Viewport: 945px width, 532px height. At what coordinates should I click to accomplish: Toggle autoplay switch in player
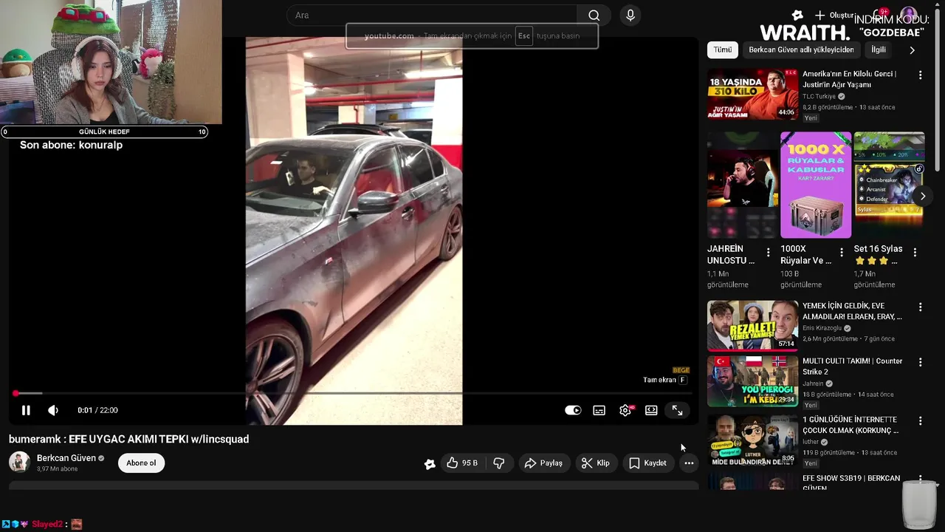pos(573,410)
